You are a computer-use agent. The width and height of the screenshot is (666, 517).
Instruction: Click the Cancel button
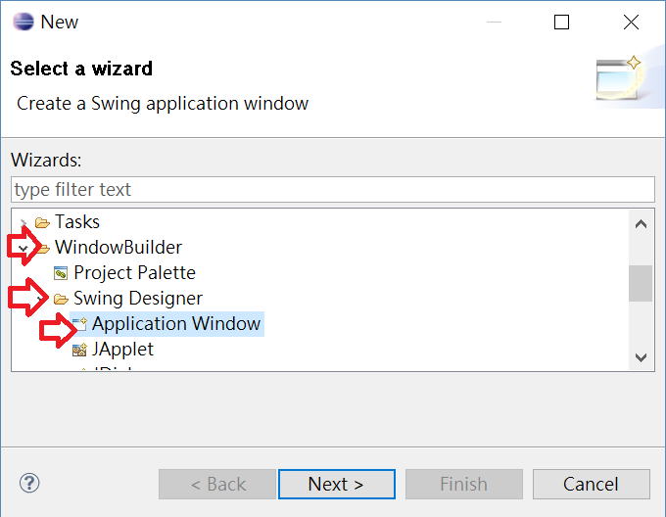(592, 484)
